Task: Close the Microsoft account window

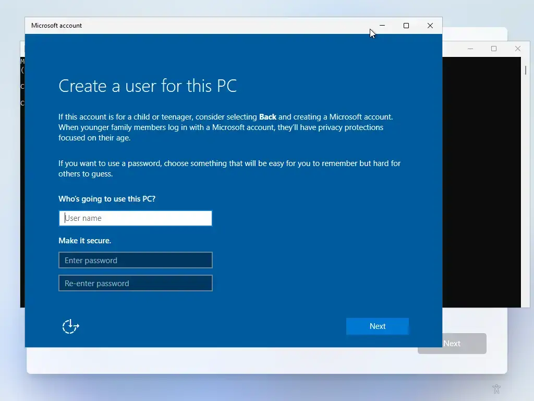Action: [x=430, y=26]
